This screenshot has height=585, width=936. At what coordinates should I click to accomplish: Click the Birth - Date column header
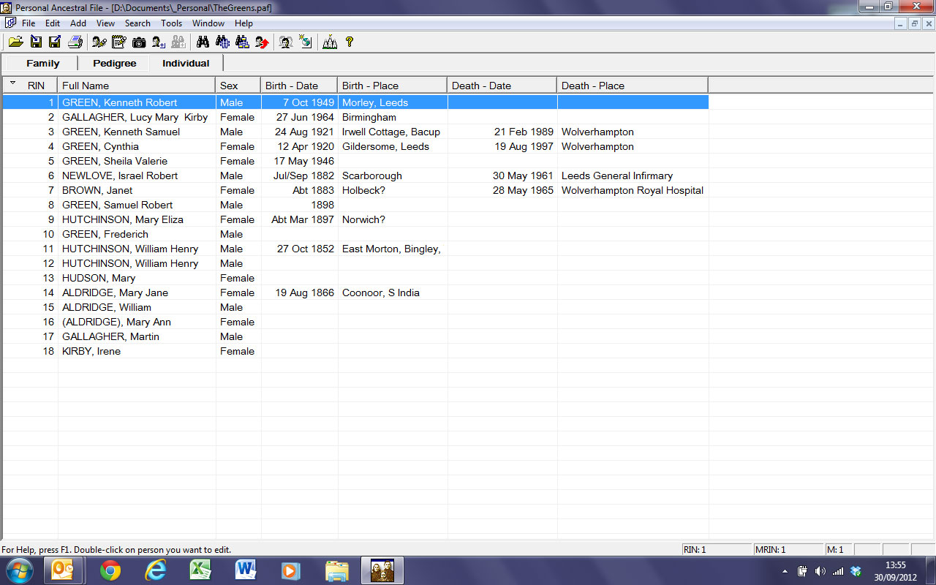pos(299,86)
